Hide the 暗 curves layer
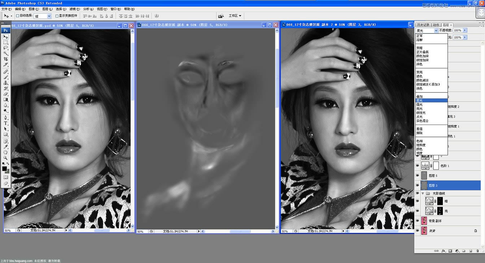Image resolution: width=485 pixels, height=263 pixels. tap(418, 201)
